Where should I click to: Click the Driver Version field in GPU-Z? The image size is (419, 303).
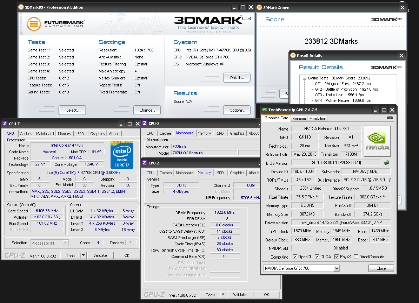tap(341, 223)
